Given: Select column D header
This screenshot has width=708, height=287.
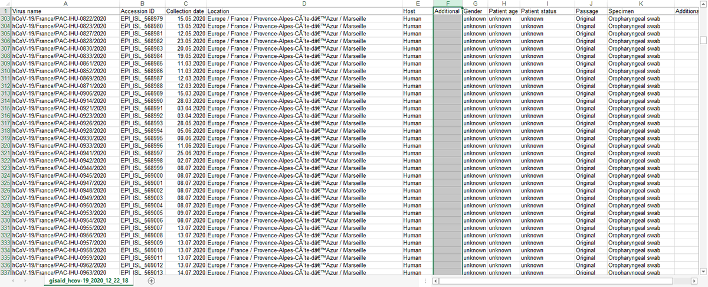Looking at the screenshot, I should tap(303, 4).
